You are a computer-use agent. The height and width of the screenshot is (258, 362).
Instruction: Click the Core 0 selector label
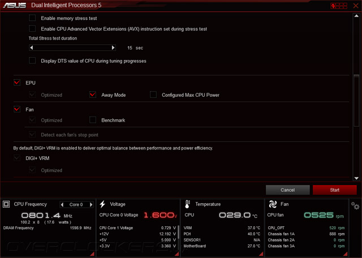[76, 204]
